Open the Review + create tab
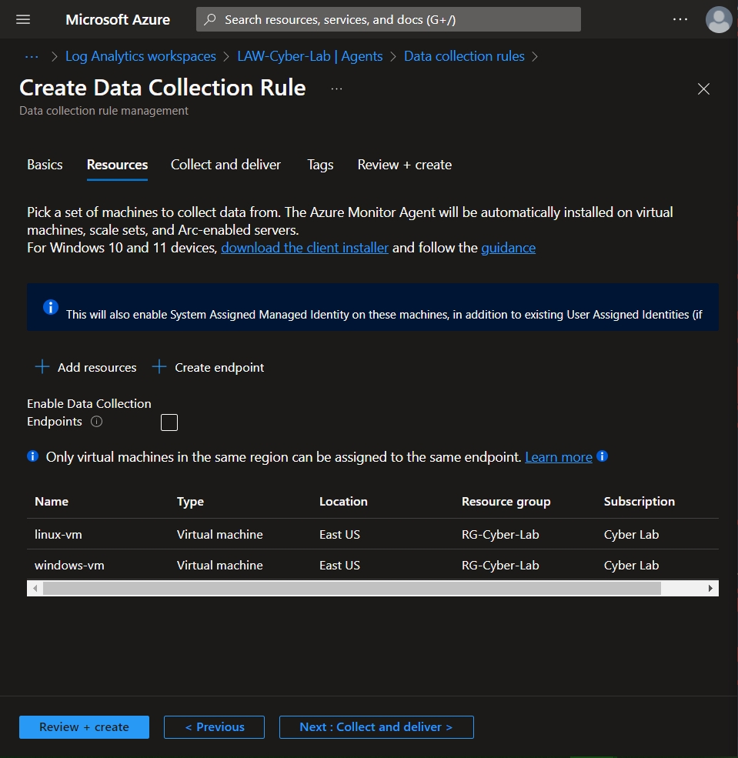Viewport: 738px width, 758px height. [x=405, y=165]
